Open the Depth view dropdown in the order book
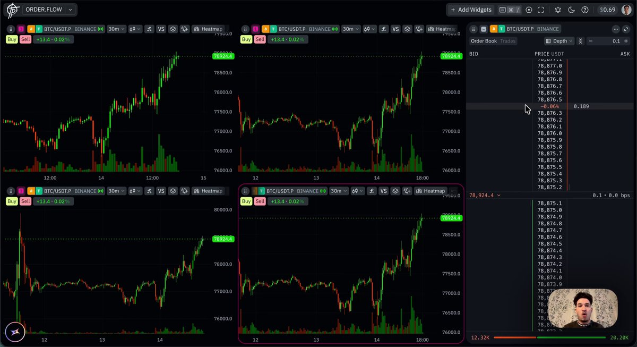This screenshot has height=347, width=637. coord(559,41)
